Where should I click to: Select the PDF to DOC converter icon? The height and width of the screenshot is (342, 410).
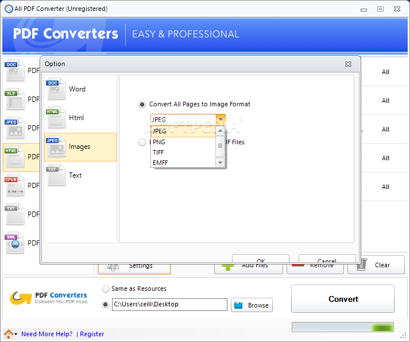pyautogui.click(x=15, y=71)
